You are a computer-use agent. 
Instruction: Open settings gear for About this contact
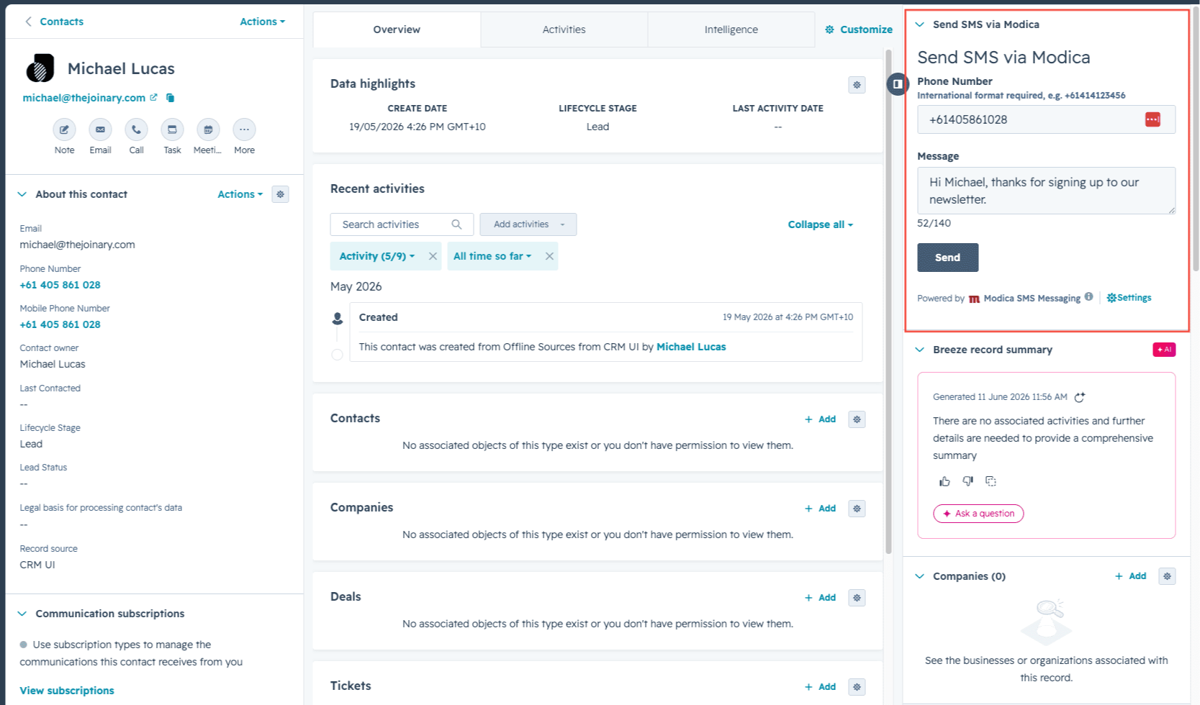(281, 194)
